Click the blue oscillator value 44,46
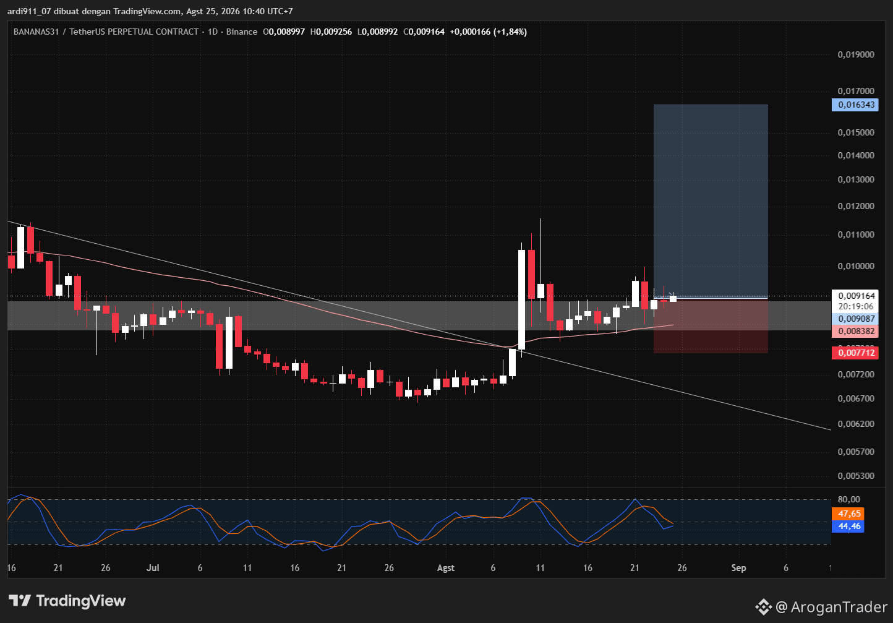The height and width of the screenshot is (623, 893). click(848, 526)
